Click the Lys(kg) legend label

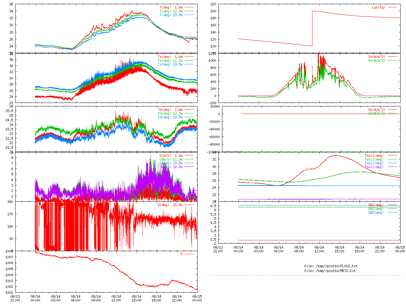[378, 7]
